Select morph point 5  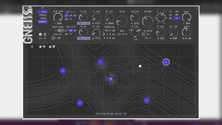63,71
